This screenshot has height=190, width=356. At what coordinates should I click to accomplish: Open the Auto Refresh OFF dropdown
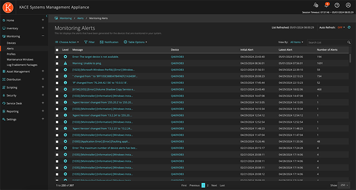coord(341,27)
